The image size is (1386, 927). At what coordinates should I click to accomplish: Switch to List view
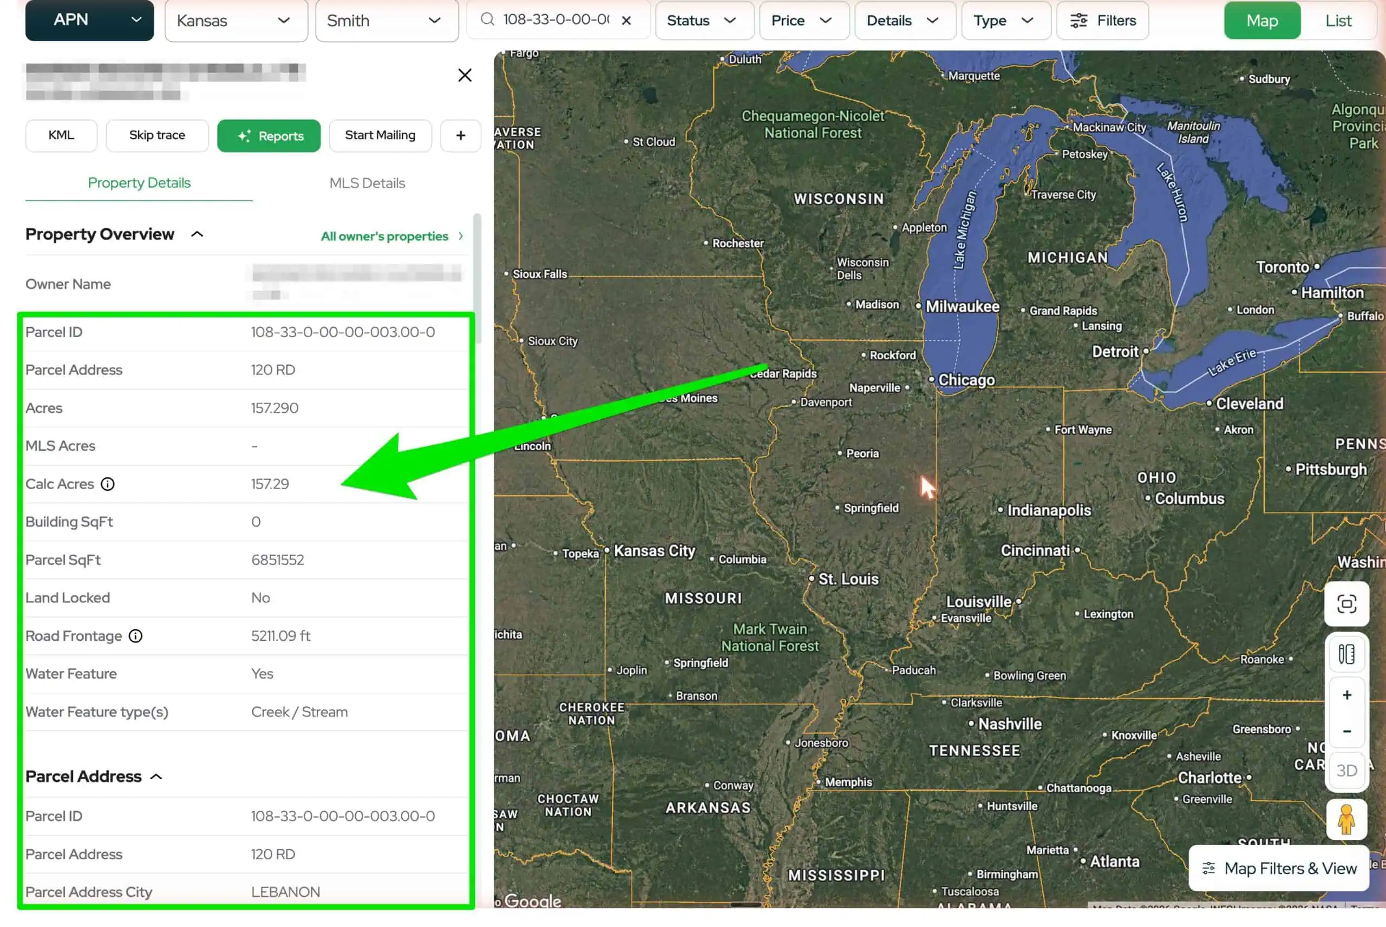(1338, 21)
